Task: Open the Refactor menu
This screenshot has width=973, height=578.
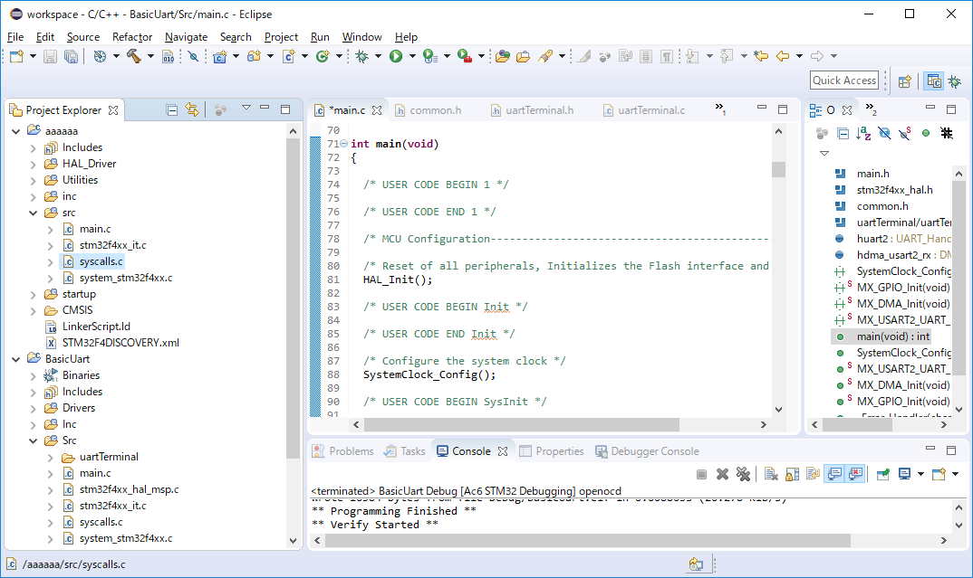Action: [x=132, y=37]
